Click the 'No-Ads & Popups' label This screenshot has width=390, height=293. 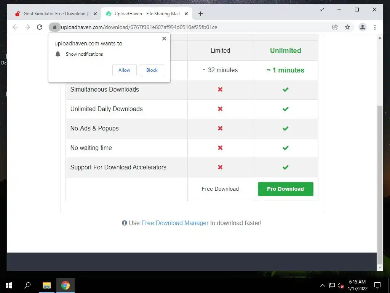(94, 128)
